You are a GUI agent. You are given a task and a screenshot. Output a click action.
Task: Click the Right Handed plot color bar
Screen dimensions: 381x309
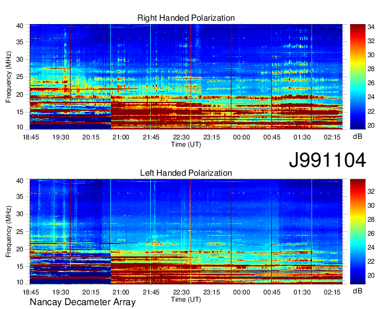click(x=357, y=77)
